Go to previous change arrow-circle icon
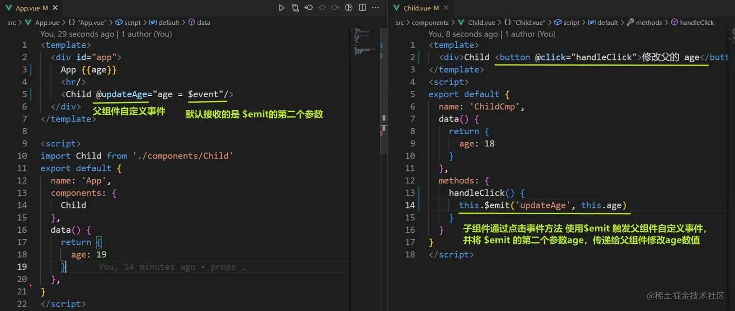Screen dimensions: 735x311 (x=309, y=8)
